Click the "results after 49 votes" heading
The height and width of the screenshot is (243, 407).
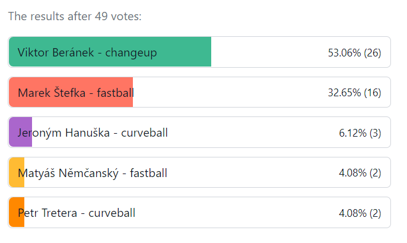point(75,16)
